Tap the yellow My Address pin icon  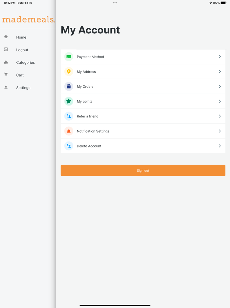click(x=69, y=72)
